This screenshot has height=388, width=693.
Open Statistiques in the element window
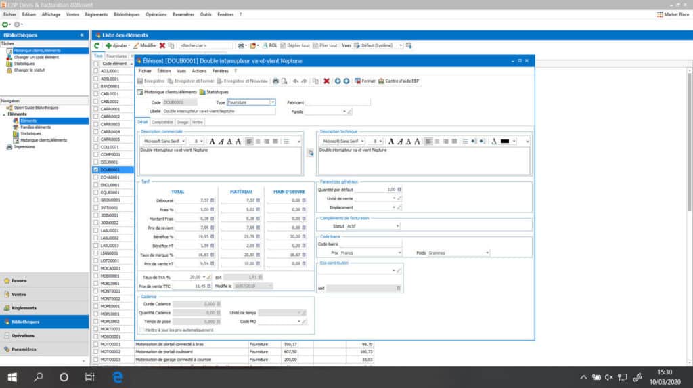pyautogui.click(x=214, y=91)
